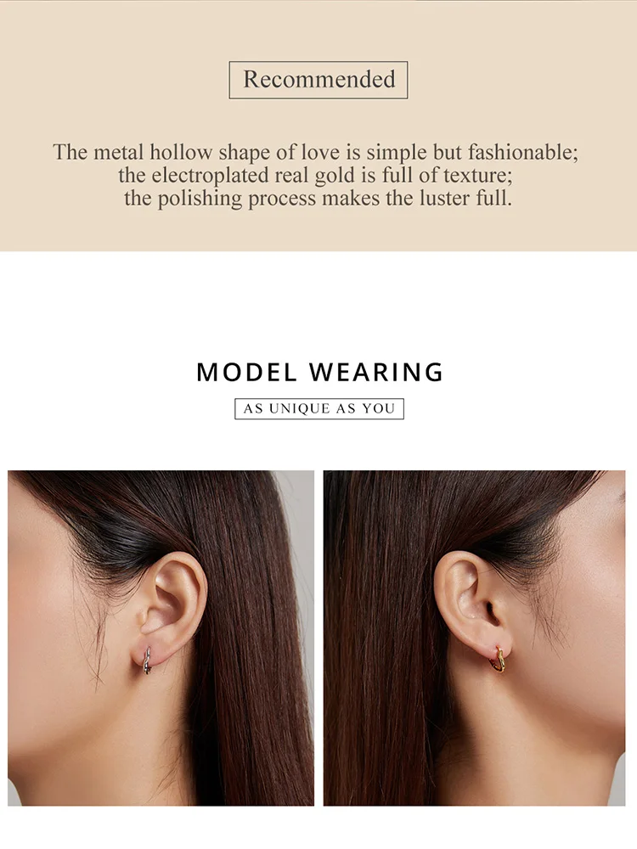Click the line about metal hollow shape
637x849 pixels.
[316, 152]
